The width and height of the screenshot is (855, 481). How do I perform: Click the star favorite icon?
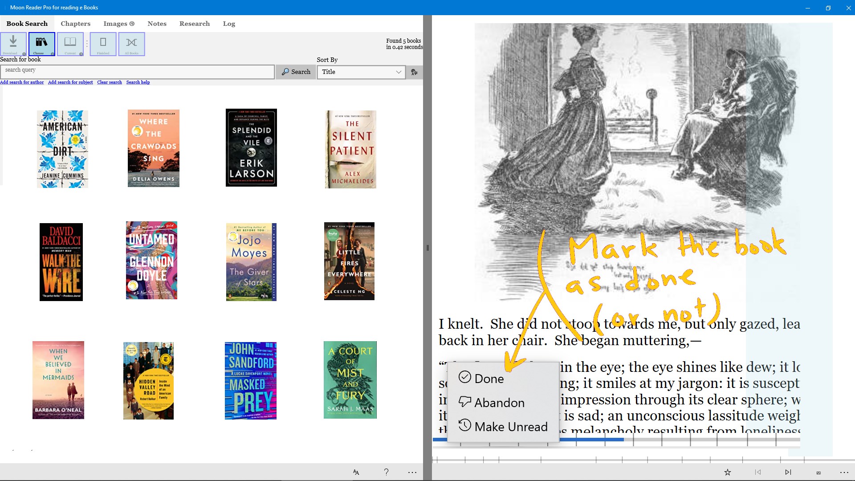tap(728, 472)
